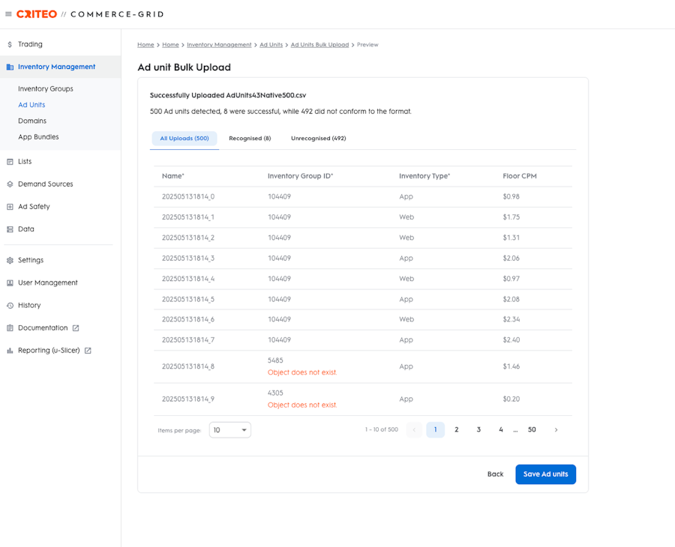
Task: Jump to page 50 of results
Action: (x=532, y=430)
